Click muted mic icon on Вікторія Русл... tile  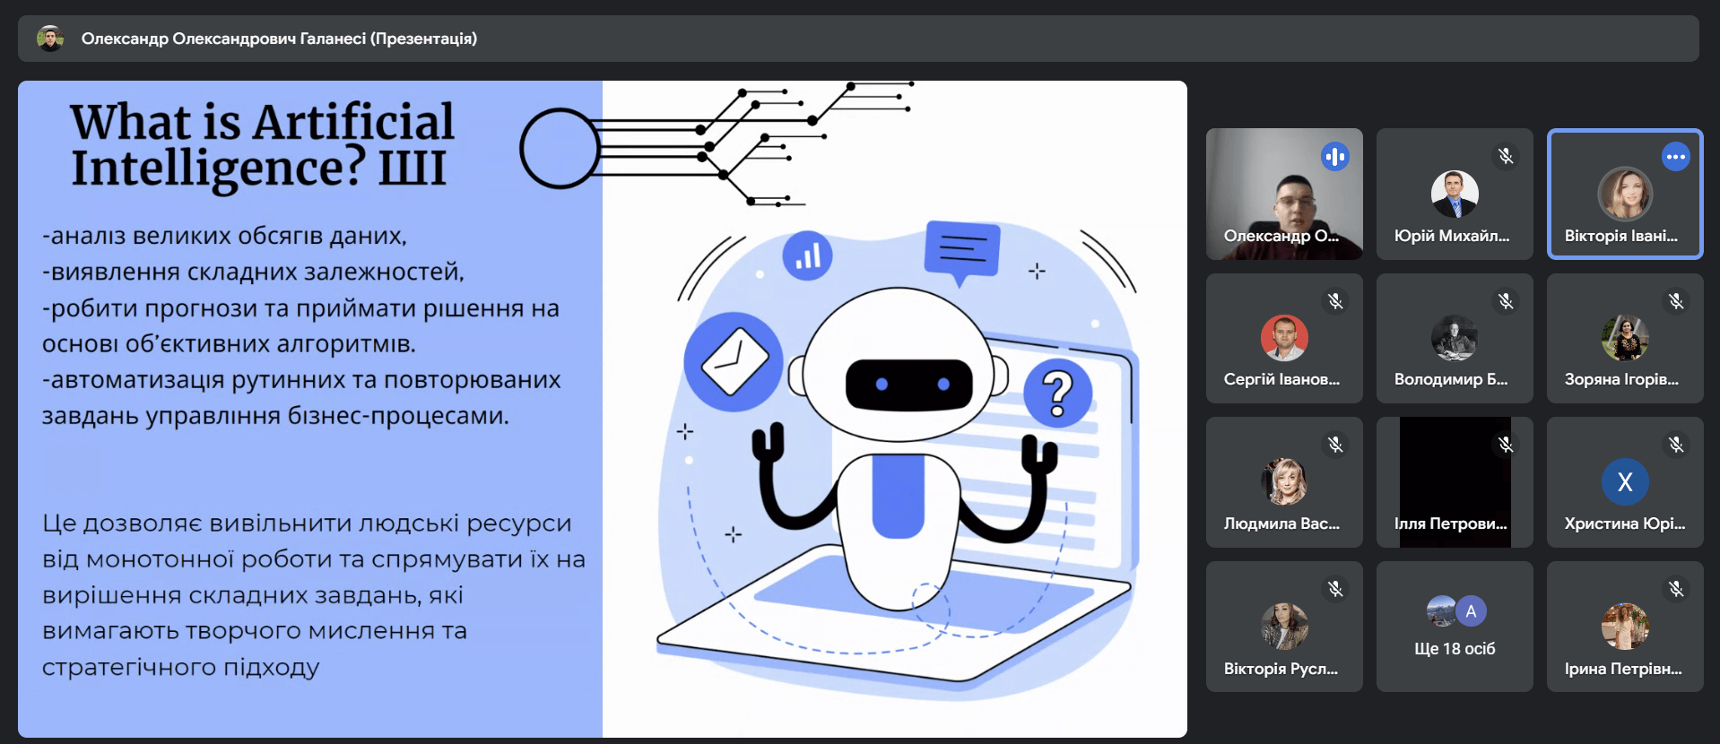tap(1335, 589)
